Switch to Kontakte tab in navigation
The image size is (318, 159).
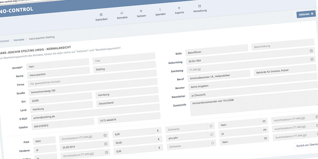122,15
